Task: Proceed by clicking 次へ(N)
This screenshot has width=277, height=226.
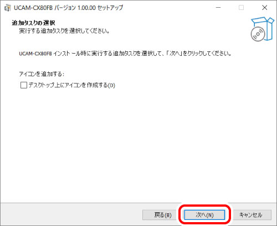Action: pyautogui.click(x=204, y=215)
